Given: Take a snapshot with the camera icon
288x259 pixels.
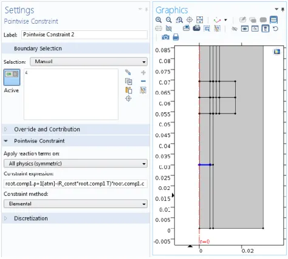Looking at the screenshot, I should [x=165, y=37].
